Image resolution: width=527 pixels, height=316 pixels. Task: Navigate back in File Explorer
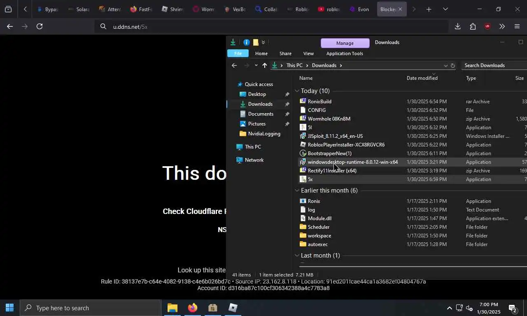click(x=234, y=65)
